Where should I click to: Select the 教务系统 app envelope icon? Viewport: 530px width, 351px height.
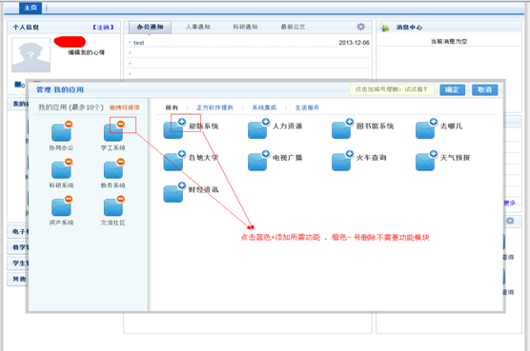[x=113, y=169]
